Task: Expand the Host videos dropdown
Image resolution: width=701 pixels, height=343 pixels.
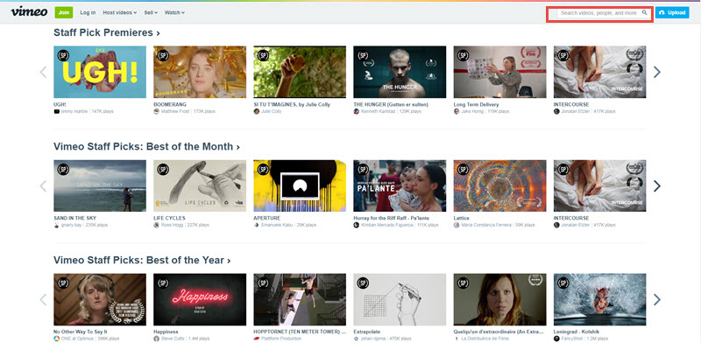Action: [120, 12]
